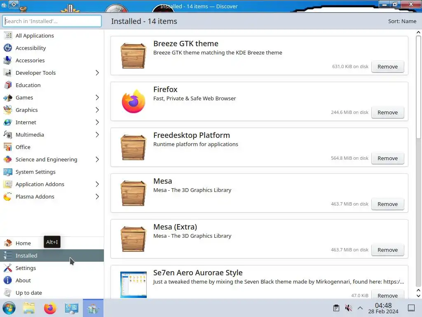Click the Mesa package crate icon
The height and width of the screenshot is (317, 422).
134,193
